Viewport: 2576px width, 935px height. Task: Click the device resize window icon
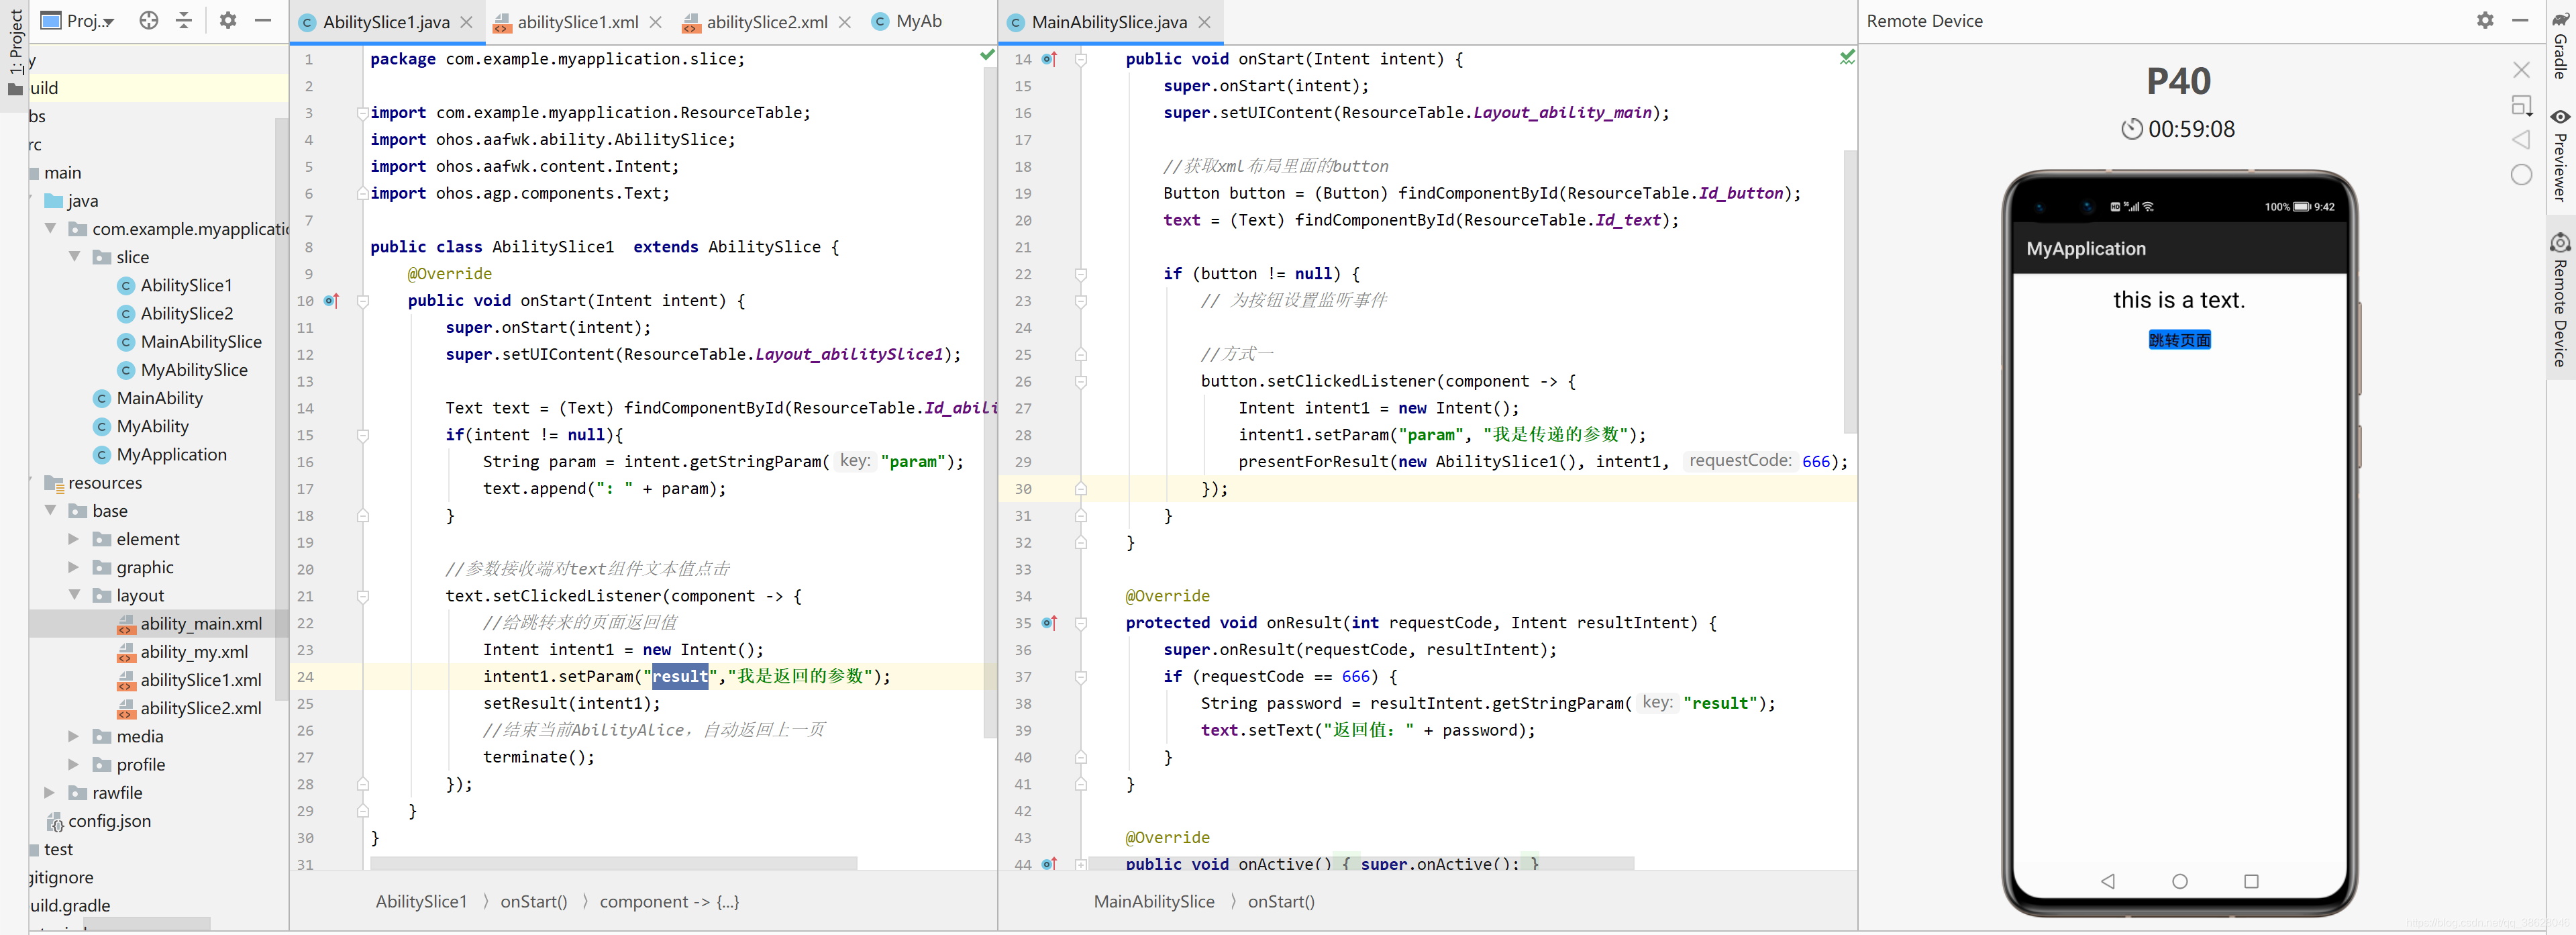[2521, 105]
